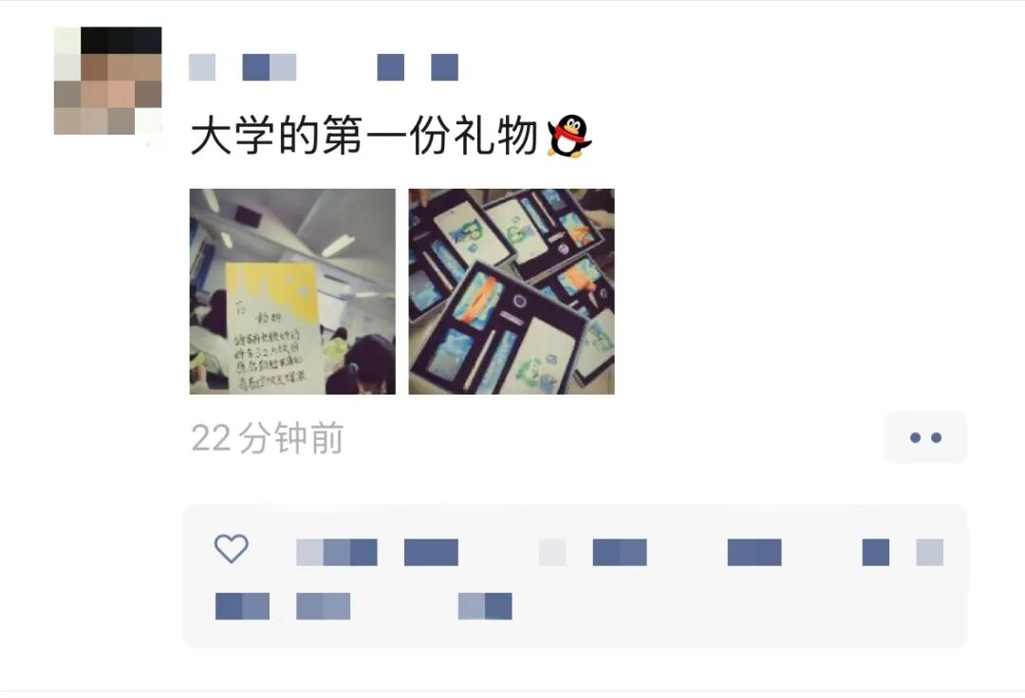Click the heart icon in likes area
The width and height of the screenshot is (1025, 698).
232,548
